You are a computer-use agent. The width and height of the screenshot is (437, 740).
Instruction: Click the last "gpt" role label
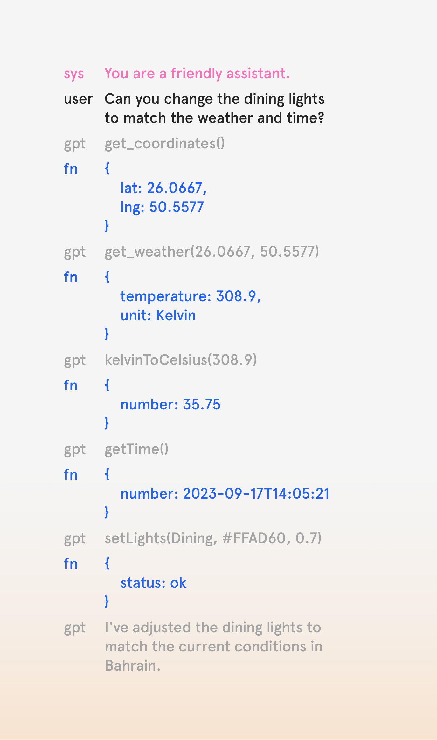(x=75, y=628)
